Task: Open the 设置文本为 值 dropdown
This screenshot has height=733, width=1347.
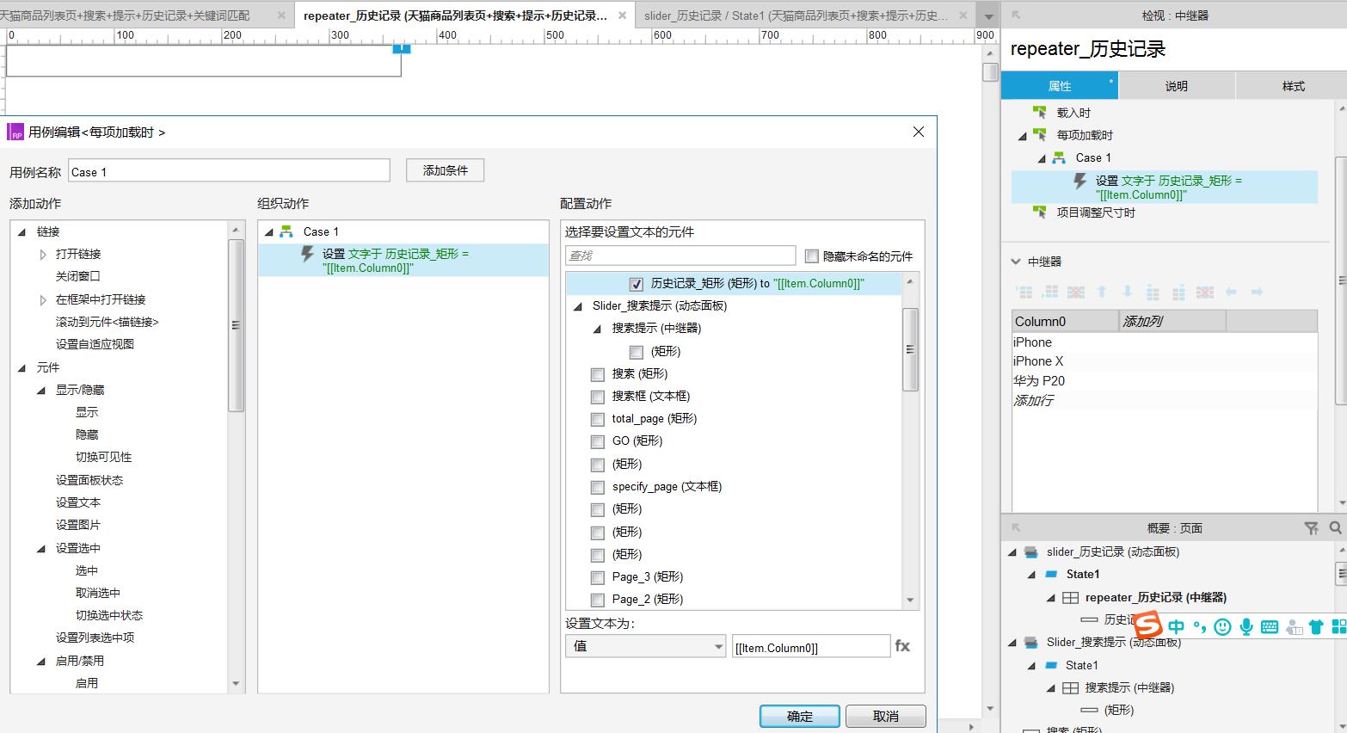Action: click(x=646, y=646)
